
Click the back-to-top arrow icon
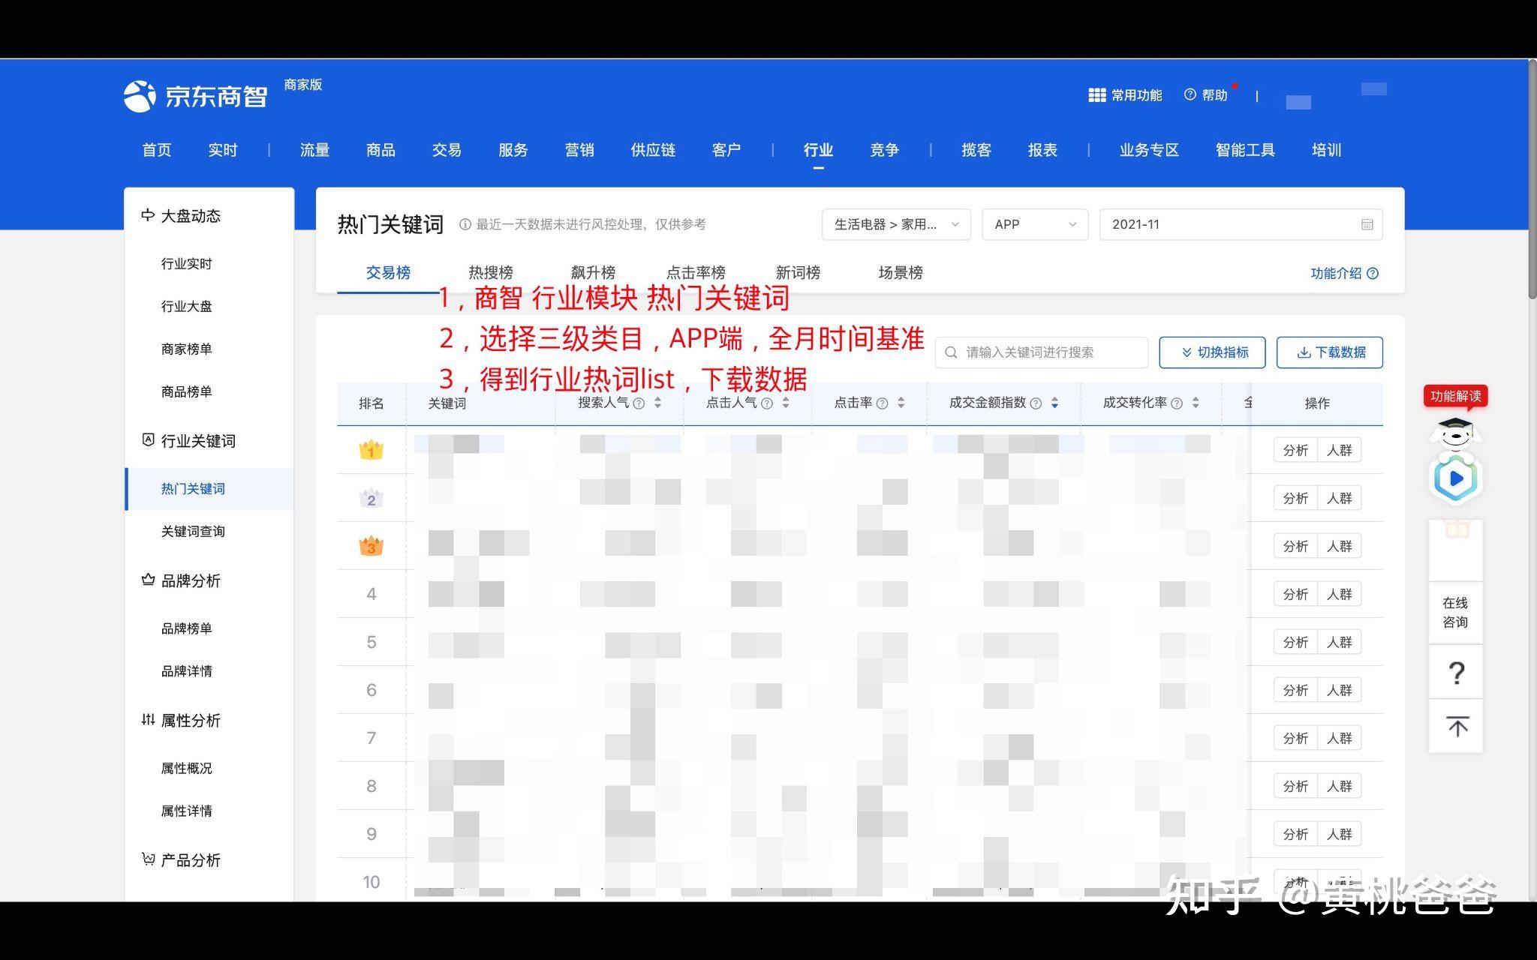(1456, 727)
